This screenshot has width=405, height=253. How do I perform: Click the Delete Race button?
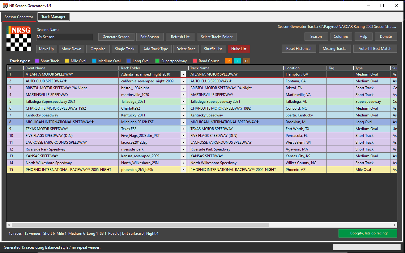(x=186, y=49)
